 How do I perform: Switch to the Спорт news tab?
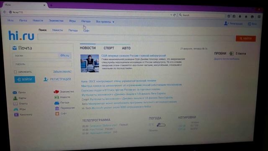(109, 48)
